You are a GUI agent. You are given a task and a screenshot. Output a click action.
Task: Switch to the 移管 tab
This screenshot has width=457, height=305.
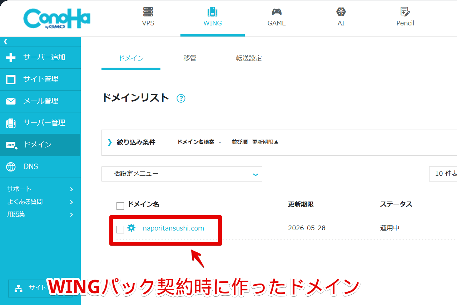pyautogui.click(x=189, y=58)
